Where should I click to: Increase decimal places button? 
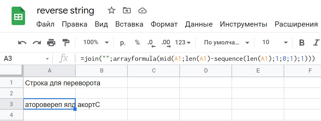pyautogui.click(x=166, y=43)
